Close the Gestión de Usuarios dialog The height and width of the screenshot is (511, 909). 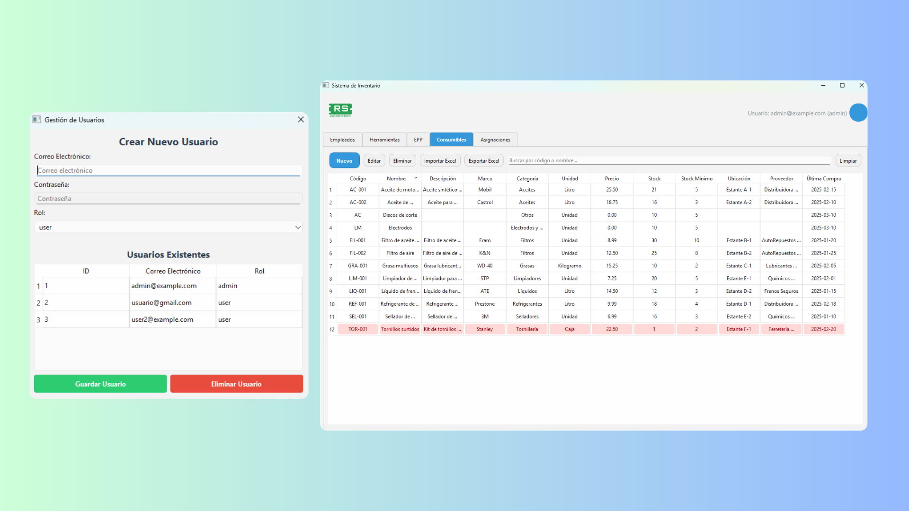(x=301, y=120)
